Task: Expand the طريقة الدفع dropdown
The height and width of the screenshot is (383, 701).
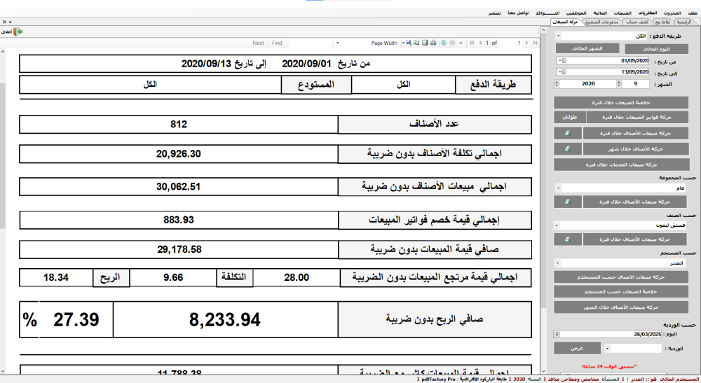Action: (x=558, y=35)
